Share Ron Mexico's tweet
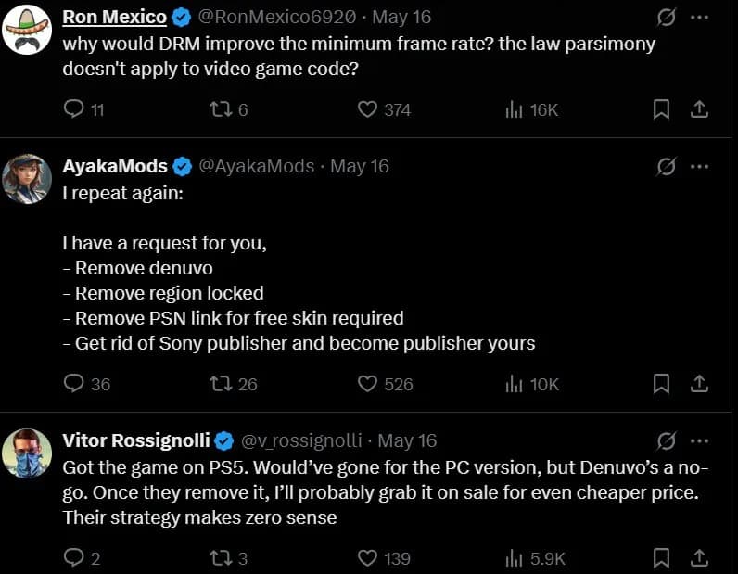Image resolution: width=738 pixels, height=574 pixels. (x=700, y=109)
